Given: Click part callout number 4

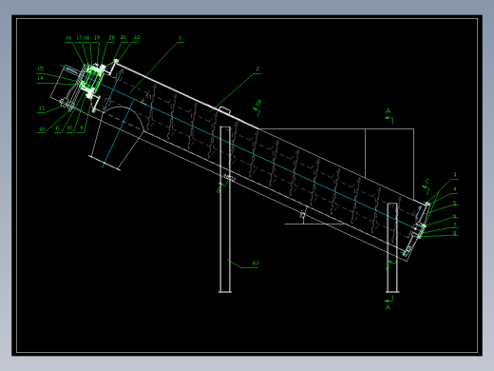Looking at the screenshot, I should (x=455, y=189).
